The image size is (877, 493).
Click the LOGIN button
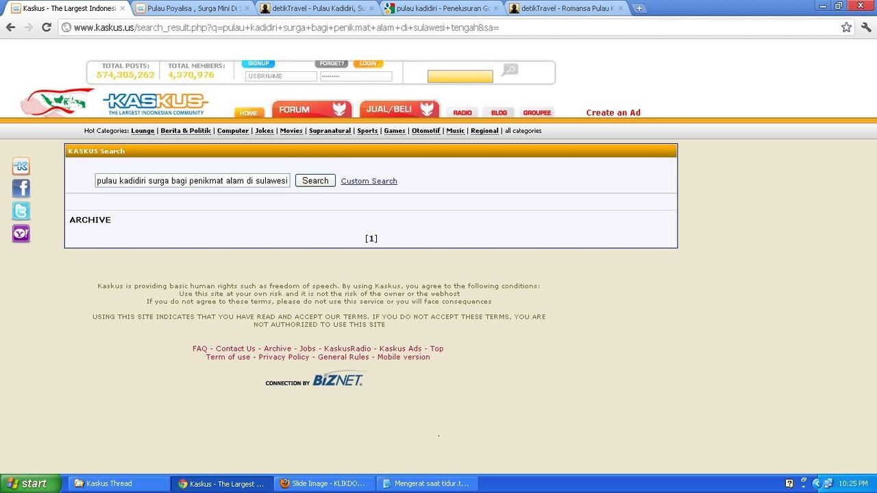[368, 64]
